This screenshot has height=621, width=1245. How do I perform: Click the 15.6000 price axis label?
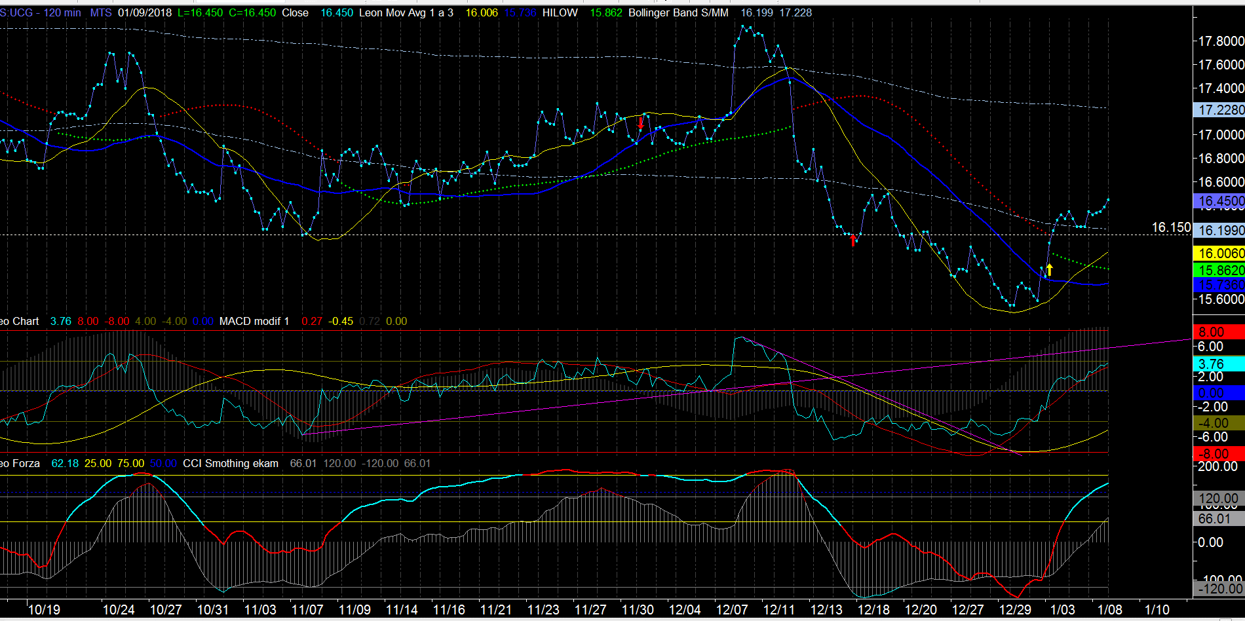pos(1221,299)
